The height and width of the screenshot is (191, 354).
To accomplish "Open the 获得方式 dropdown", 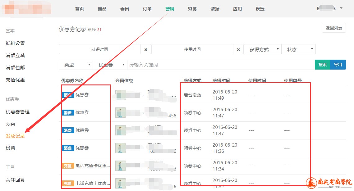I will (x=263, y=49).
